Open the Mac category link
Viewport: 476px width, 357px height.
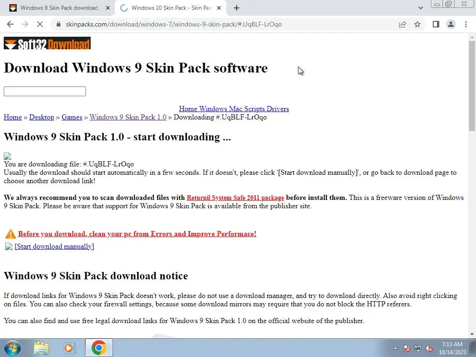(236, 109)
